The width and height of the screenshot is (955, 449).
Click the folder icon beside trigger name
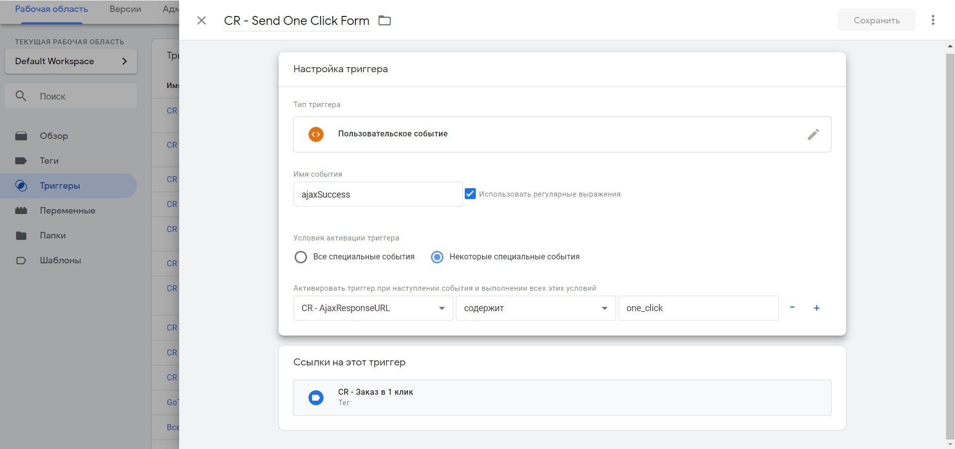(385, 20)
